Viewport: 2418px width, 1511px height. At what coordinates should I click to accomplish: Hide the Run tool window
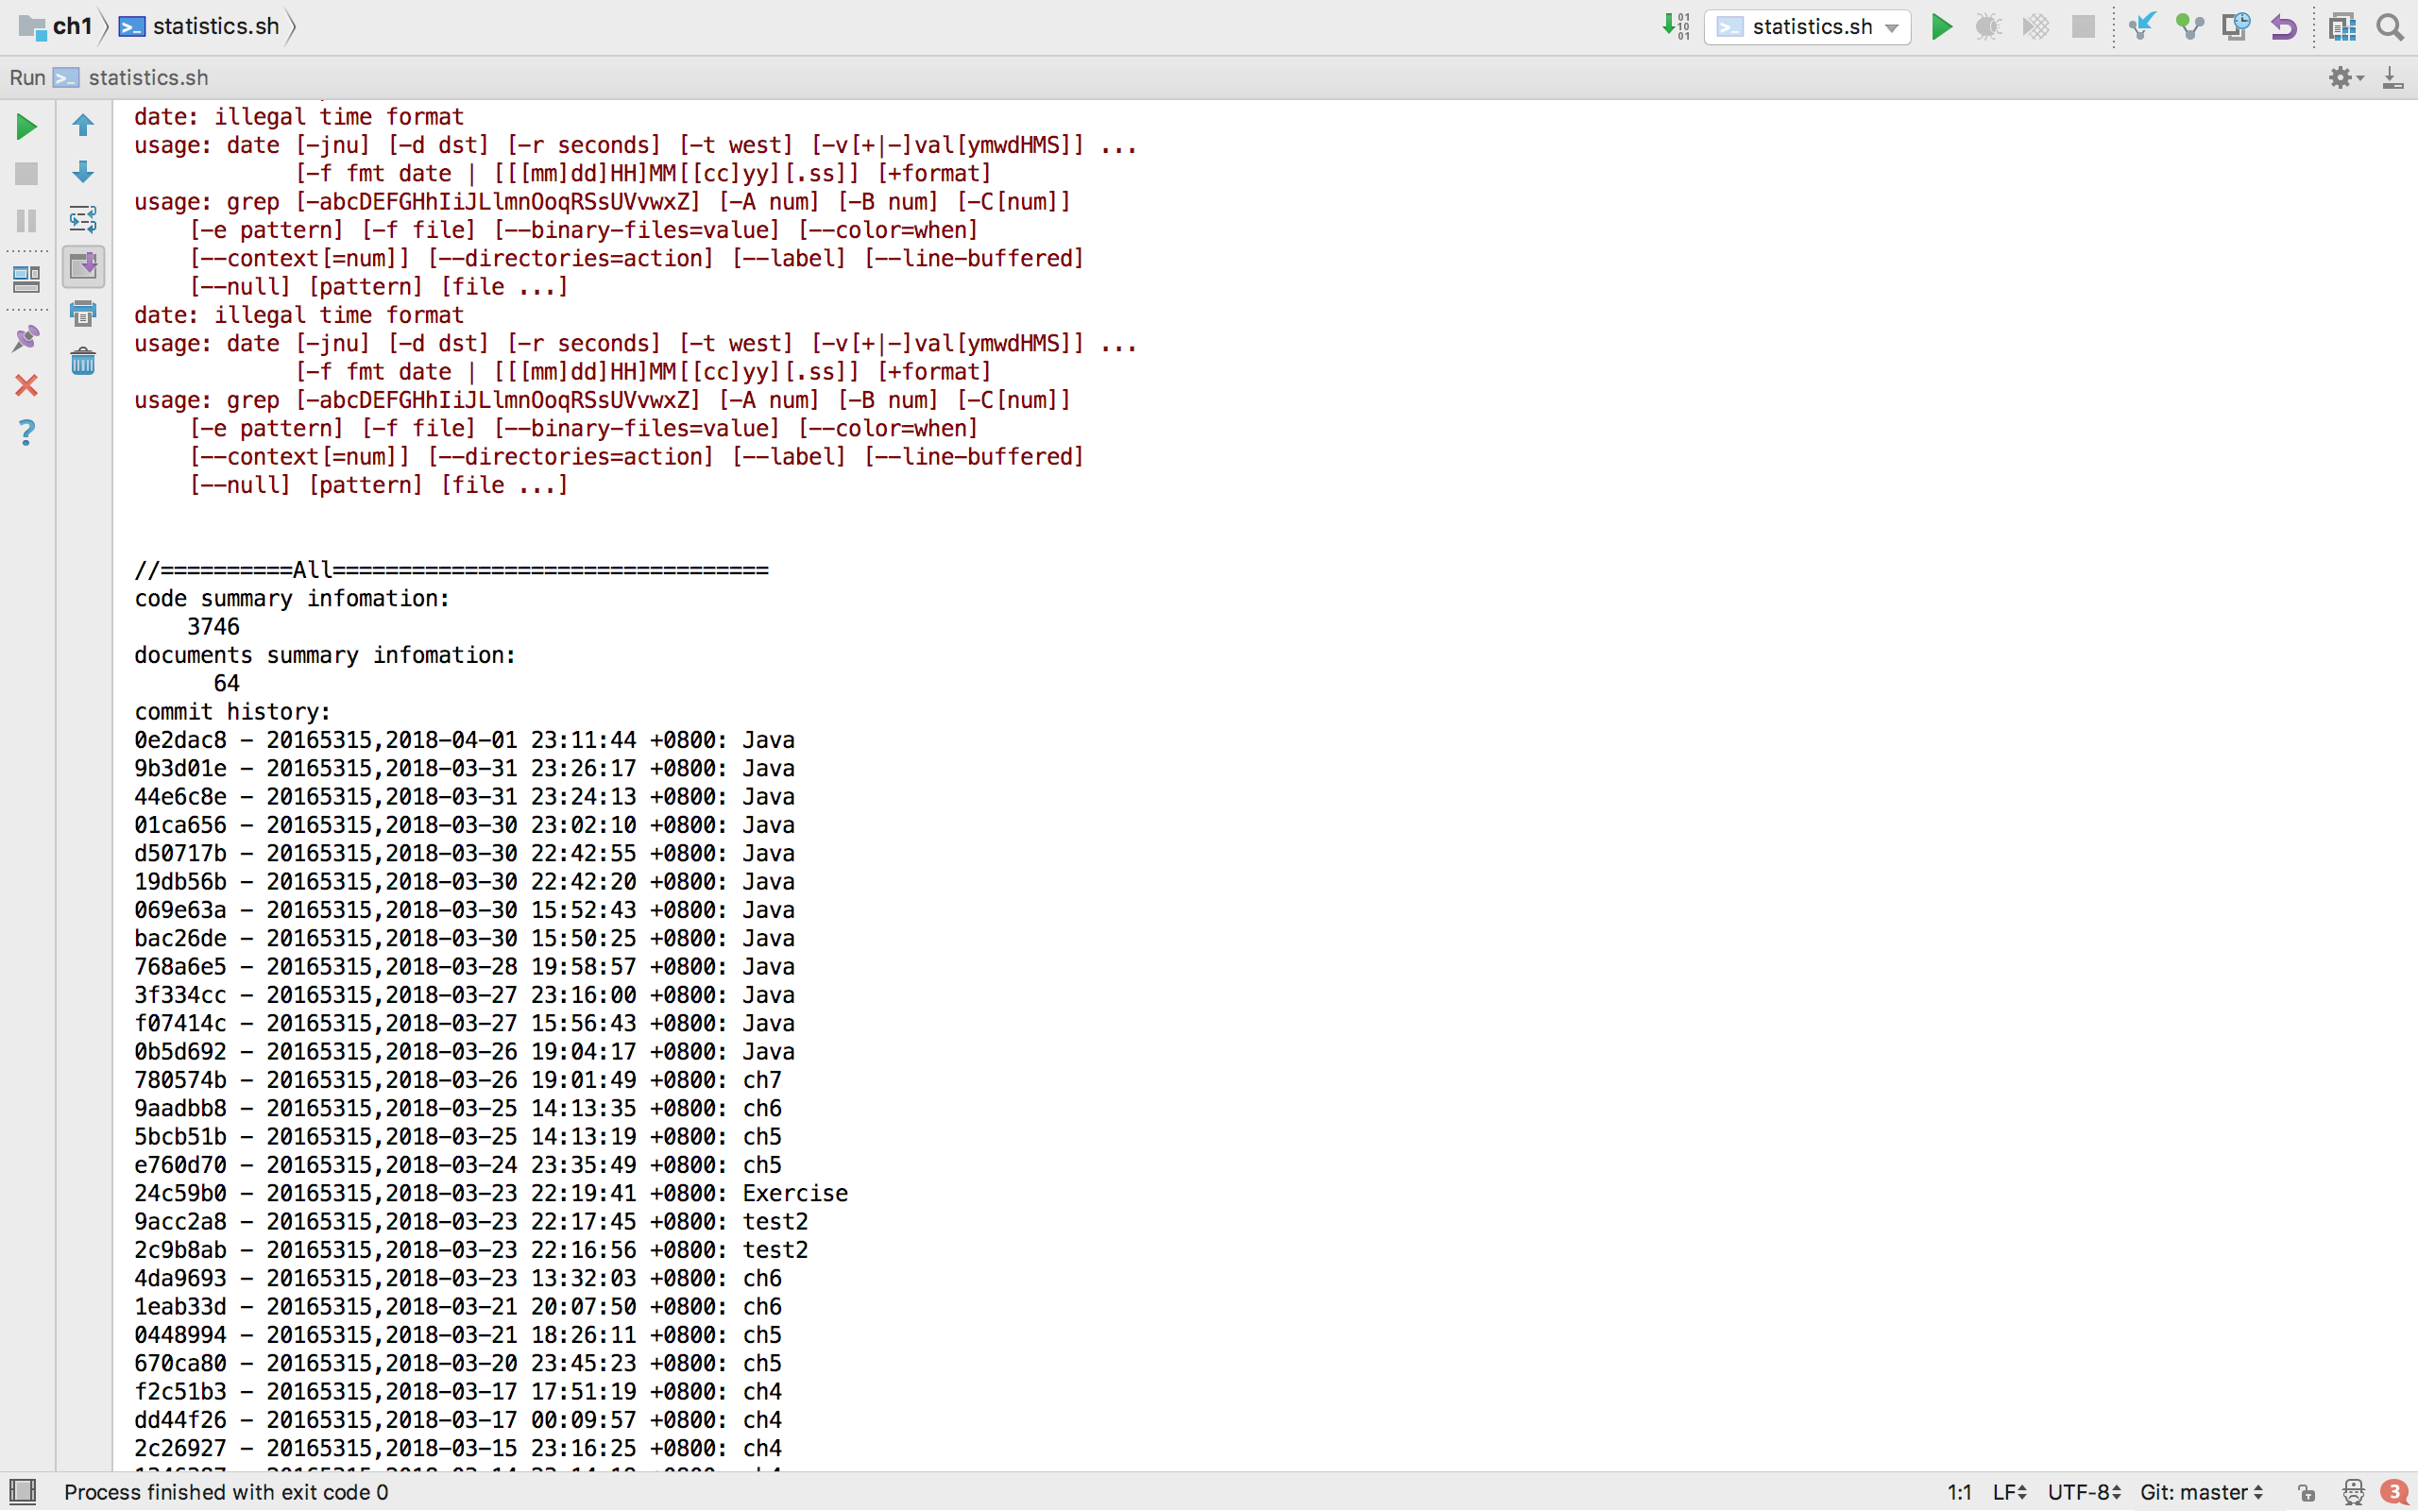pos(2393,76)
